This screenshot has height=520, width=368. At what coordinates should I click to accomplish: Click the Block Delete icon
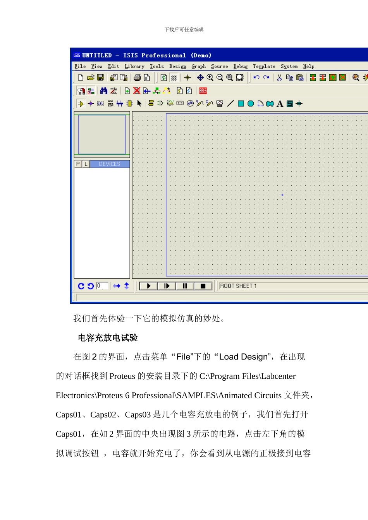tap(342, 78)
